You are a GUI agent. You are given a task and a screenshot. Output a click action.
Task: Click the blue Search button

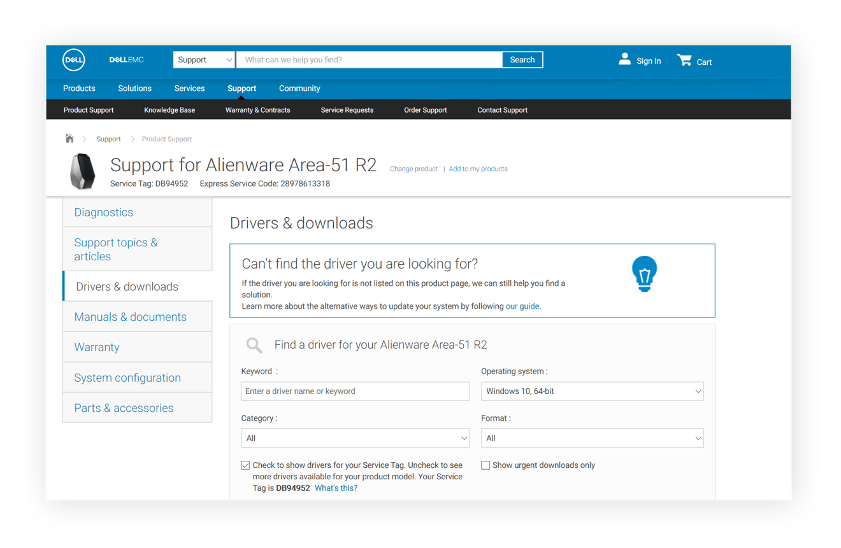(x=522, y=60)
